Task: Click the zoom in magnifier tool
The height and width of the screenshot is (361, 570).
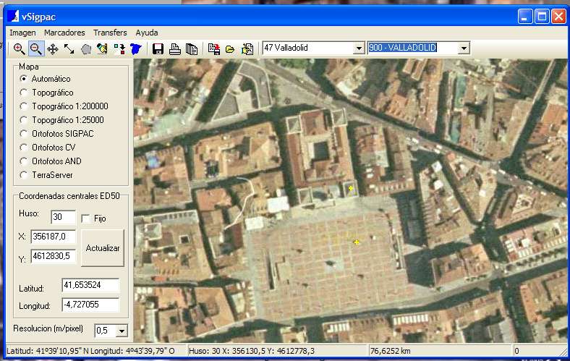Action: (19, 48)
